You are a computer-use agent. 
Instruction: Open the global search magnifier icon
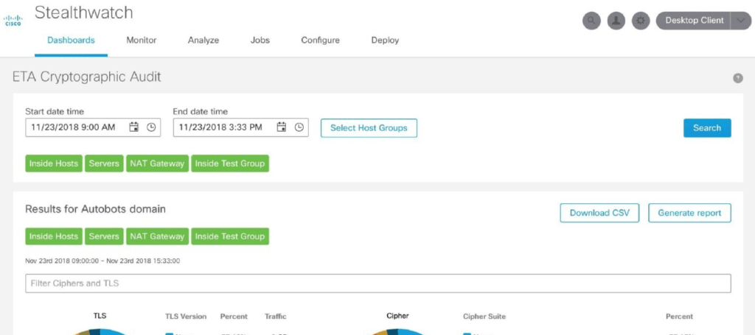click(x=591, y=21)
